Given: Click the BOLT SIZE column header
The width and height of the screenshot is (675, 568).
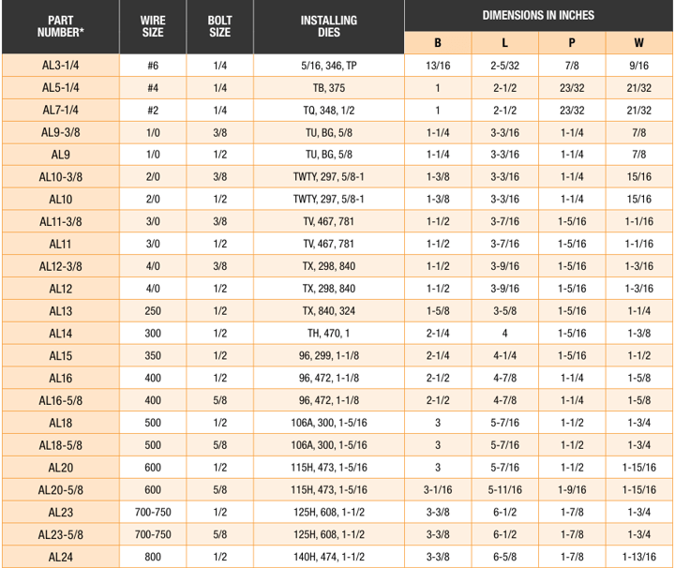Looking at the screenshot, I should 219,26.
